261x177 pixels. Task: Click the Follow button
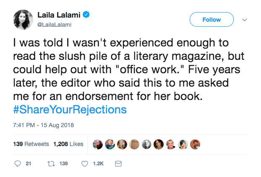(x=211, y=19)
